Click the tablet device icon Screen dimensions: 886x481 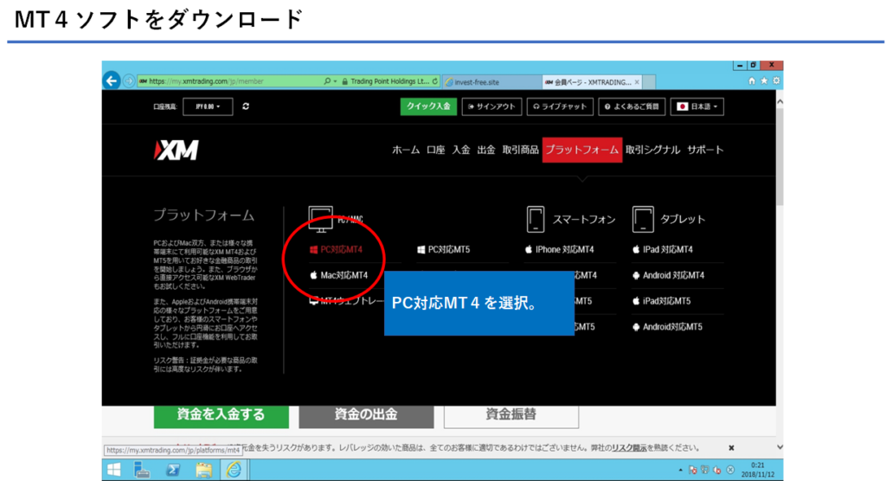coord(643,219)
